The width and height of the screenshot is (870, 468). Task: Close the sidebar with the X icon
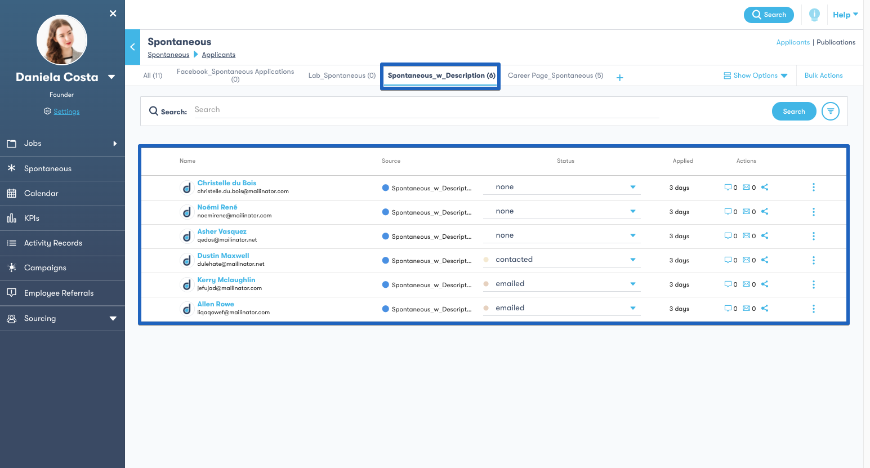point(113,14)
